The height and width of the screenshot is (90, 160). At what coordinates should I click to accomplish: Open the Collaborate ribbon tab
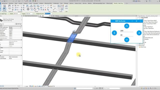coord(56,3)
